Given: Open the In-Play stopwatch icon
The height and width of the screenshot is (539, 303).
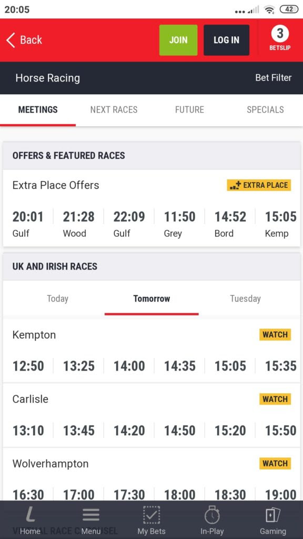Looking at the screenshot, I should [212, 515].
